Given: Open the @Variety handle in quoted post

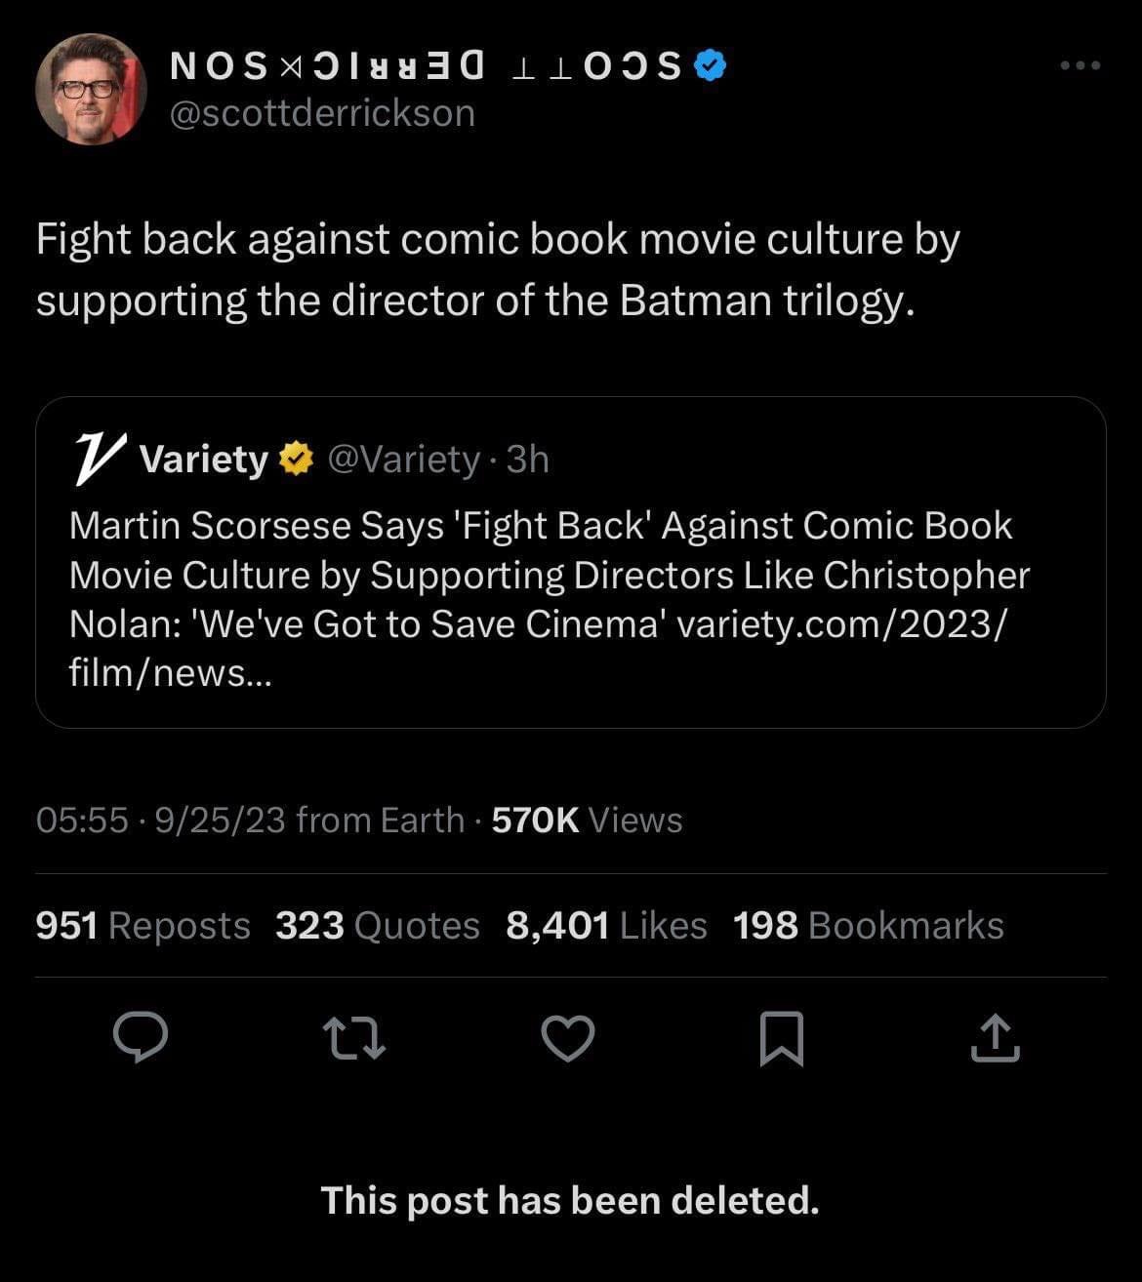Looking at the screenshot, I should (x=403, y=459).
